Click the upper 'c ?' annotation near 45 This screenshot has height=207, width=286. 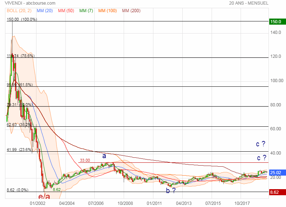coord(261,144)
